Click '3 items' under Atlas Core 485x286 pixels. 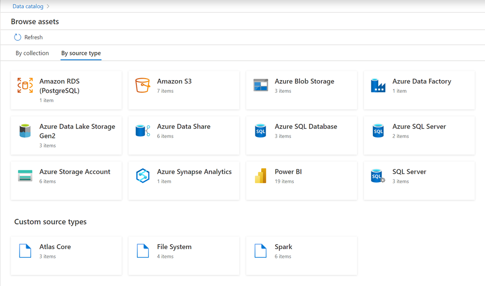[x=47, y=256]
